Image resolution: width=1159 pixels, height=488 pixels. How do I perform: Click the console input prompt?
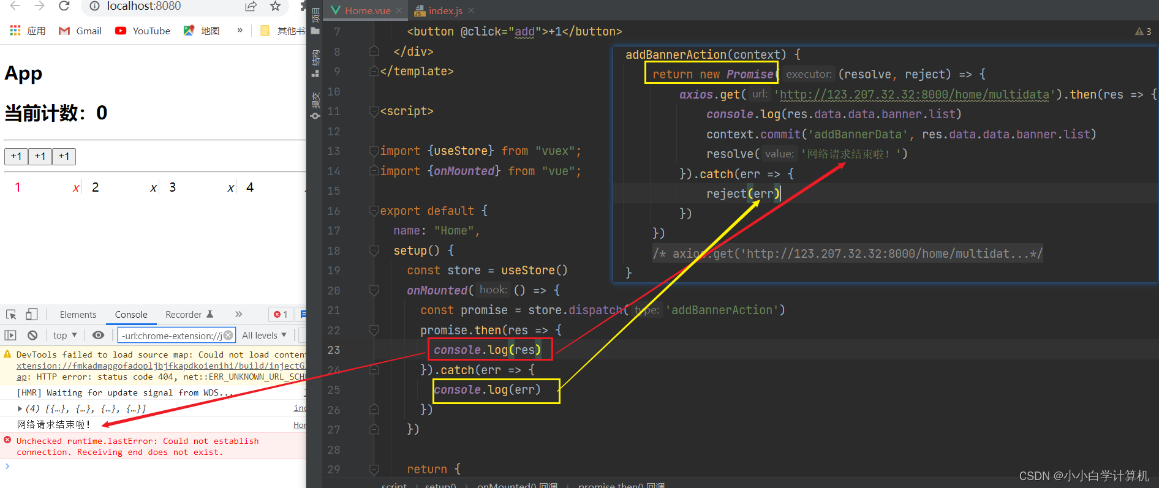[153, 467]
